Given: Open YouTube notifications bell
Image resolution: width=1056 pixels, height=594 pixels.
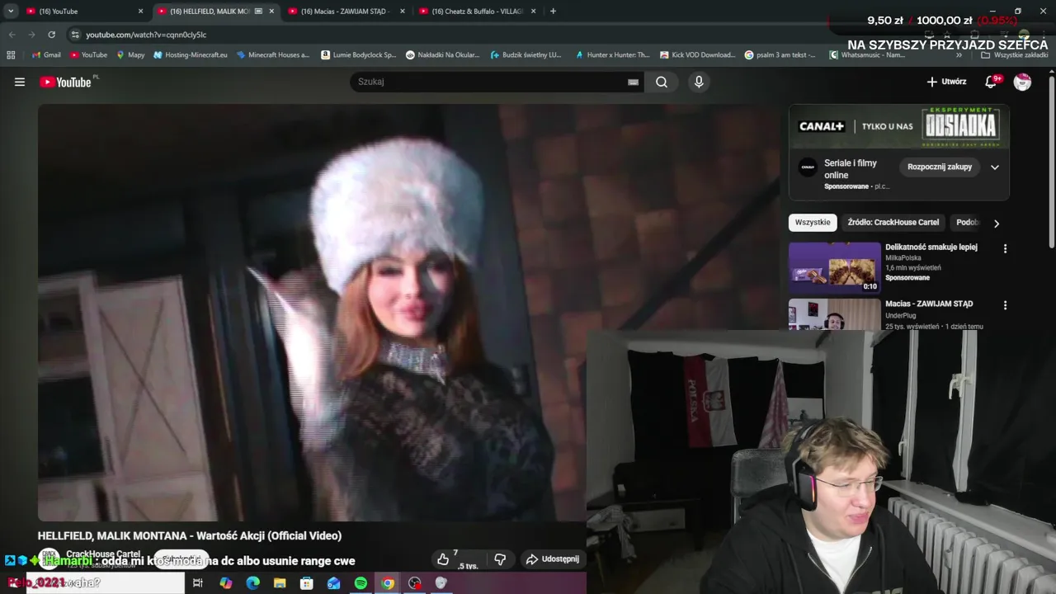Looking at the screenshot, I should [991, 82].
